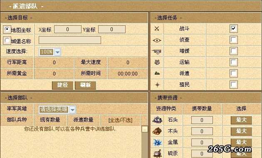Select the 地图坐标 radio button

tap(7, 29)
